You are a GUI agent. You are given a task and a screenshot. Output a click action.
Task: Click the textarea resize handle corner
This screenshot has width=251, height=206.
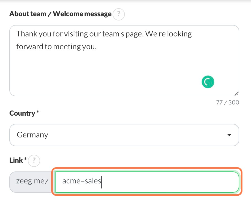(x=236, y=93)
